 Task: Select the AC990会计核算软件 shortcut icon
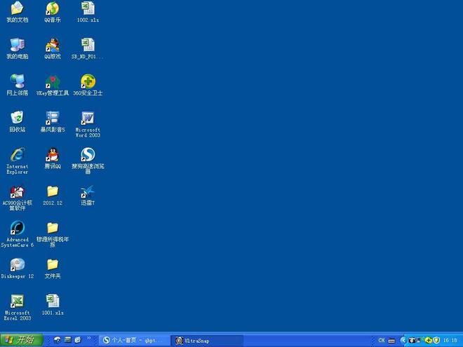(x=18, y=198)
